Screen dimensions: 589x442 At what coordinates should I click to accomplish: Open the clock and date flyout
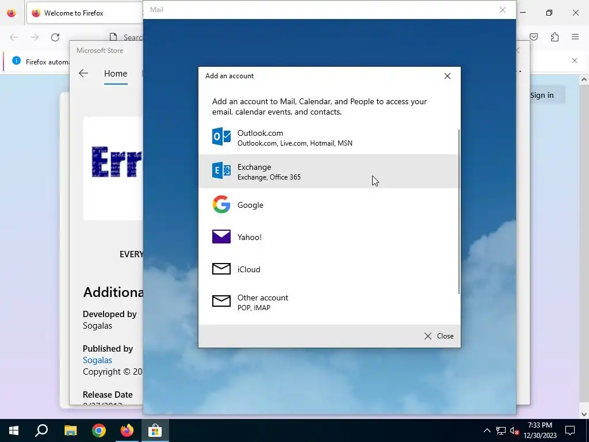[x=540, y=430]
